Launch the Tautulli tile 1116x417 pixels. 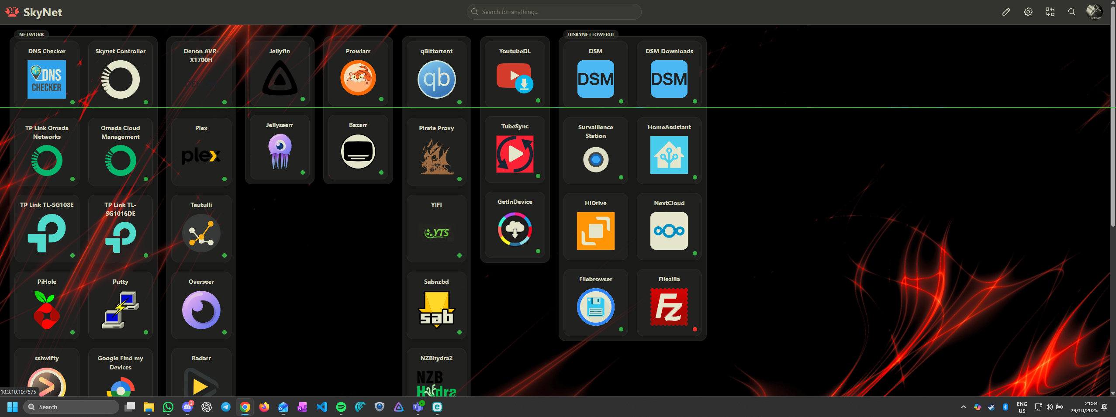tap(201, 228)
